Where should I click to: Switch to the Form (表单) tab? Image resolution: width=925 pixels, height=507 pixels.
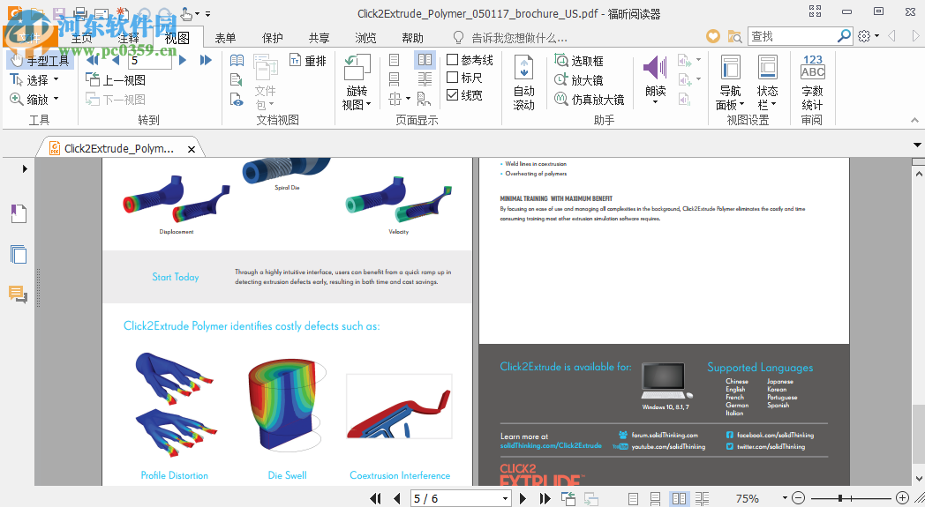pos(225,38)
